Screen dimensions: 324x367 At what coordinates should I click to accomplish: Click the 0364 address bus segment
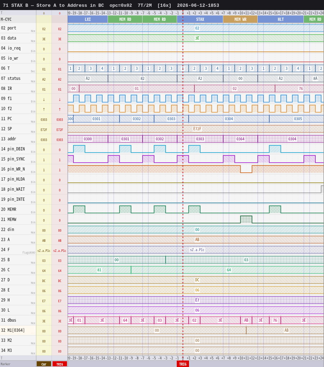coord(240,139)
